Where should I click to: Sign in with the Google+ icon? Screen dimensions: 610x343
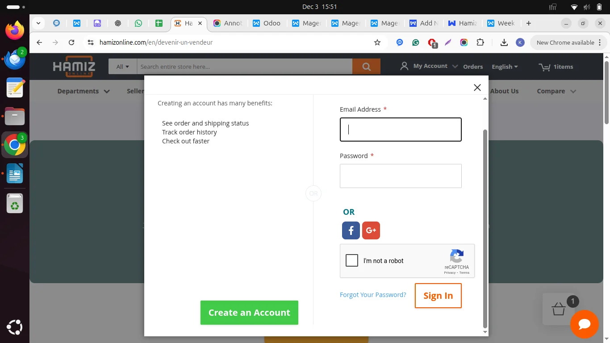click(371, 230)
